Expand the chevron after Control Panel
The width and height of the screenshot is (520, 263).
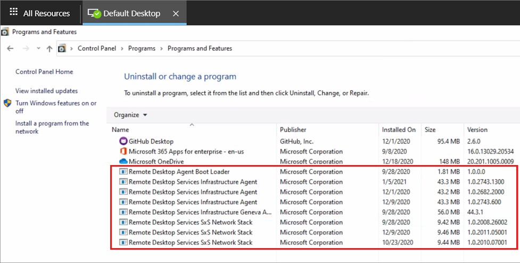tap(122, 49)
